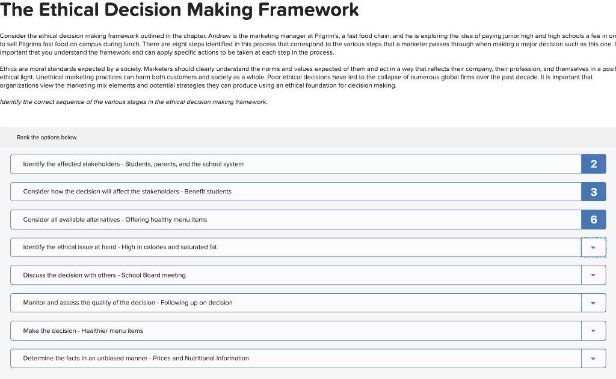Click the rank number 3 badge

click(x=593, y=191)
